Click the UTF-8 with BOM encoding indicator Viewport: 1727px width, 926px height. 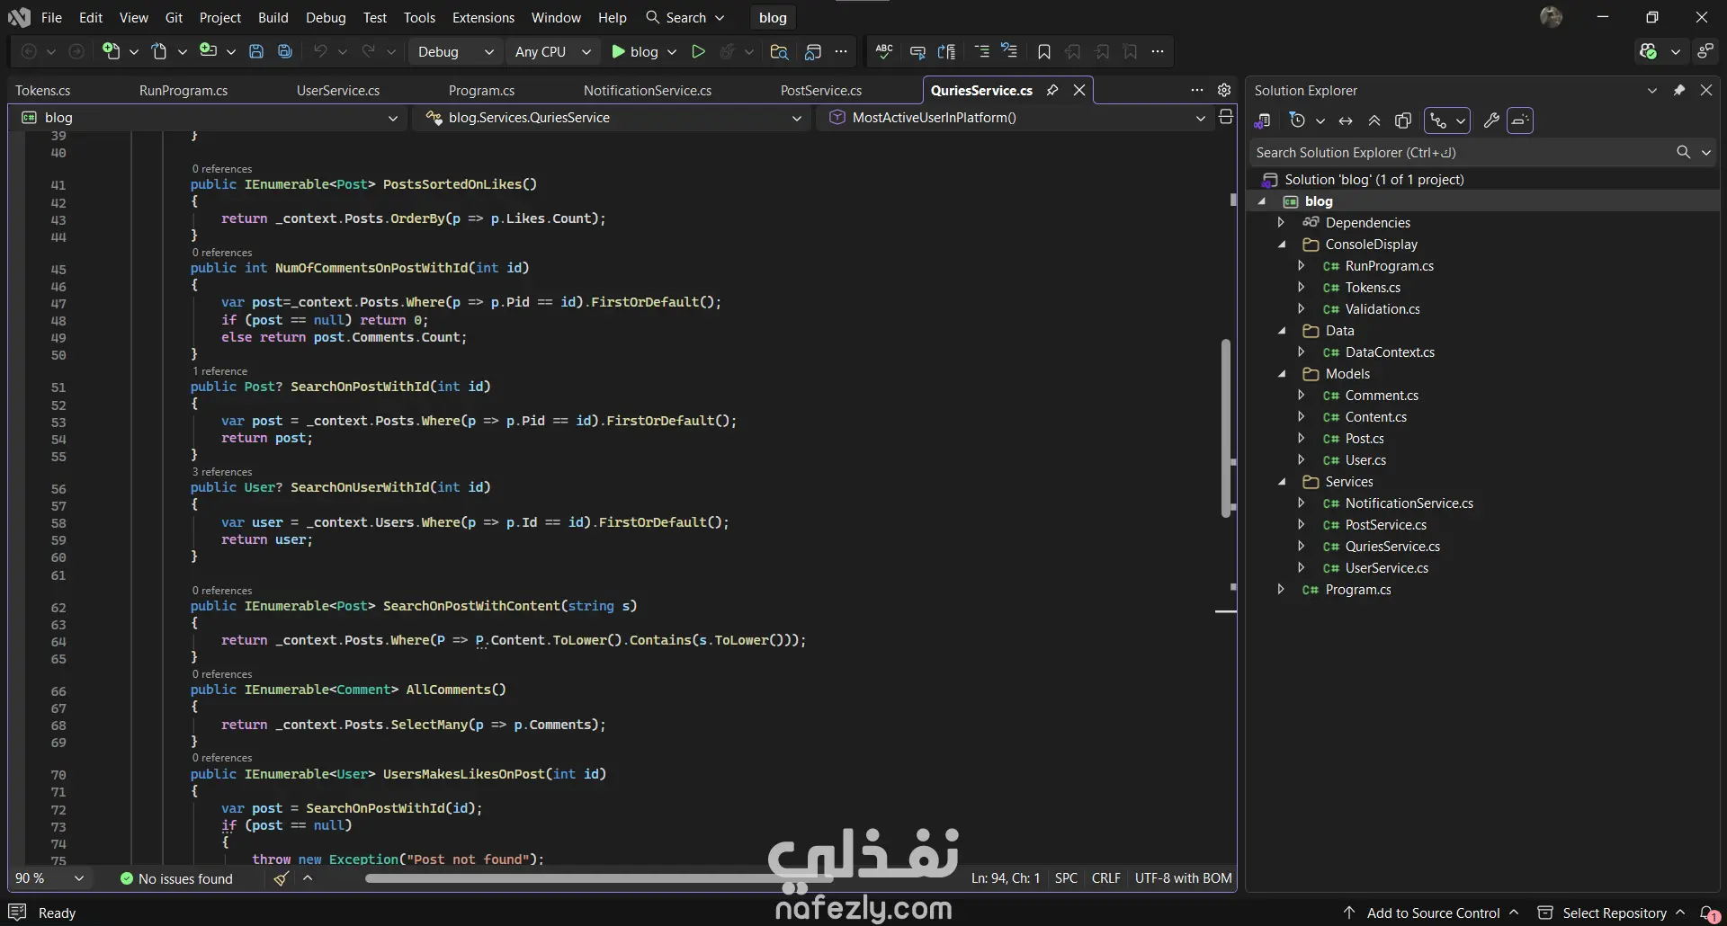[1184, 878]
